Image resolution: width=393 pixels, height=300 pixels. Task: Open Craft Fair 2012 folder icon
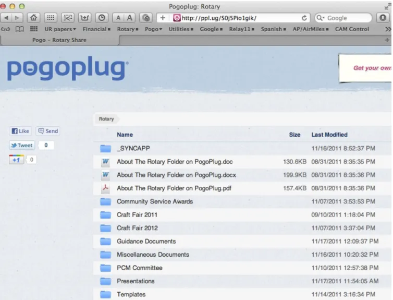tap(105, 228)
